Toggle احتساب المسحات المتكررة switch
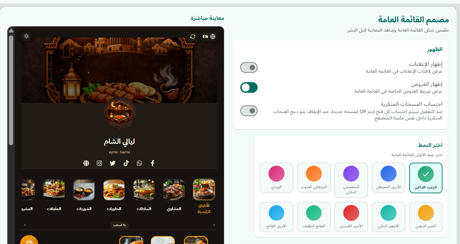 (x=249, y=111)
